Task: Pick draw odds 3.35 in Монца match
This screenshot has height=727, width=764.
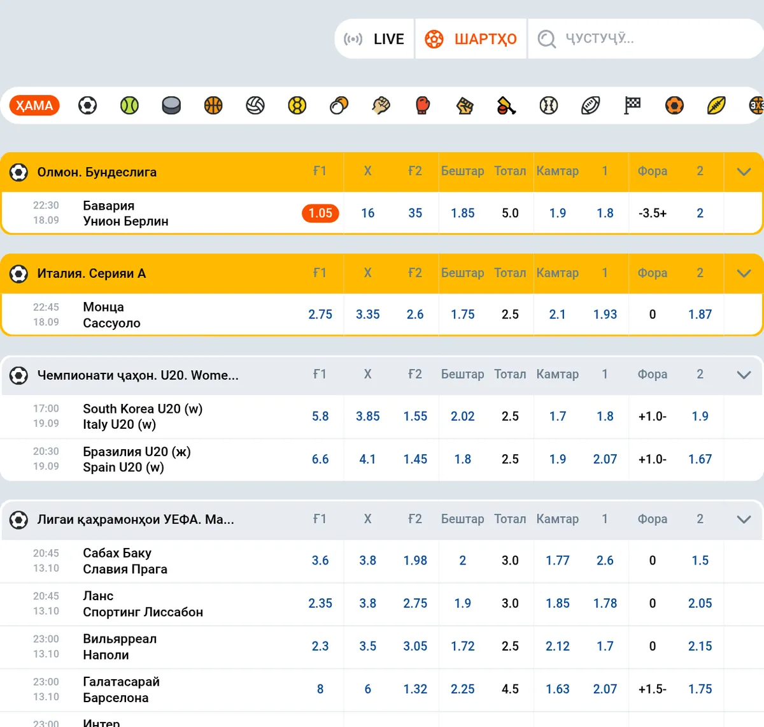Action: 368,315
